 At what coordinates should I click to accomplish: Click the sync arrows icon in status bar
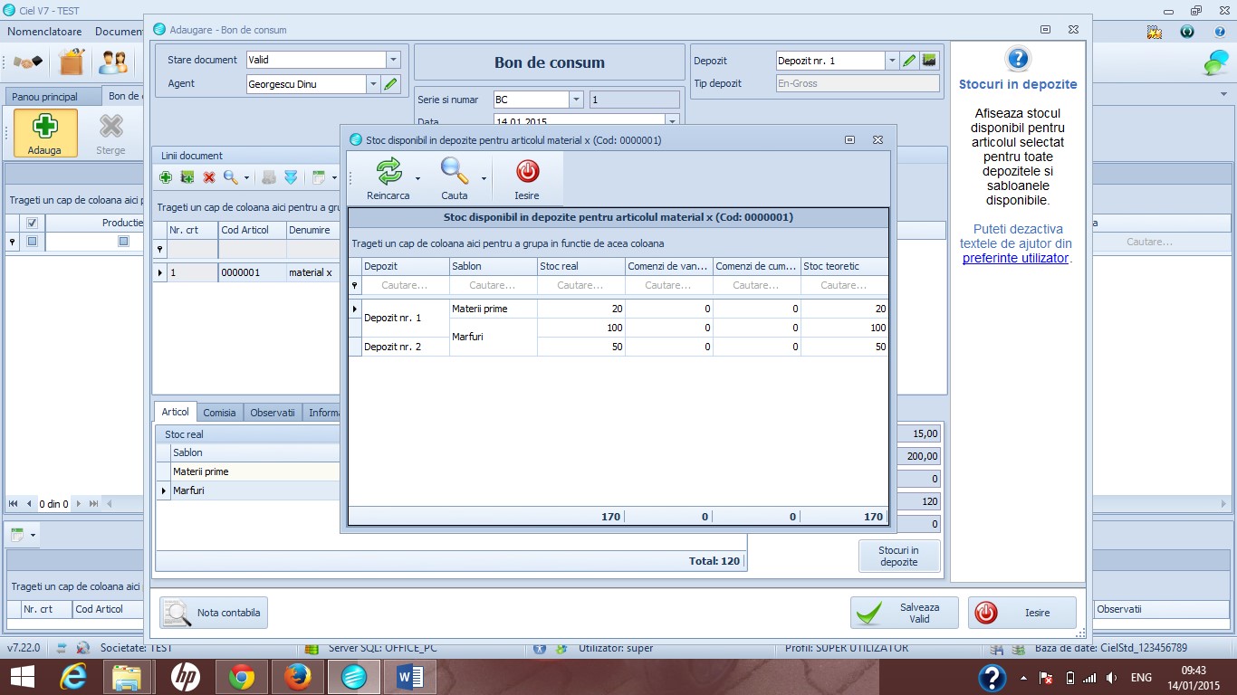pos(62,648)
